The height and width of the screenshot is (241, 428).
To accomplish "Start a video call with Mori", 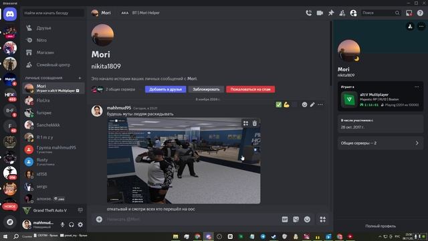I will pos(320,13).
